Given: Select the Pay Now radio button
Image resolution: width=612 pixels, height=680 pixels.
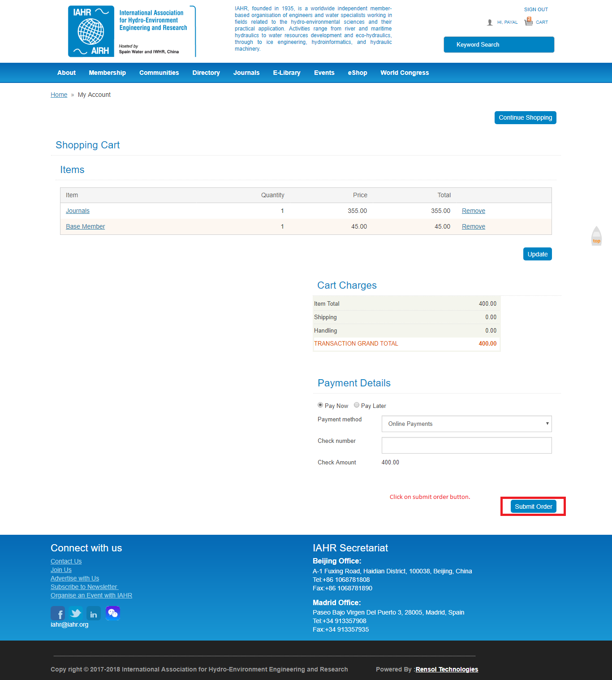Looking at the screenshot, I should tap(320, 405).
